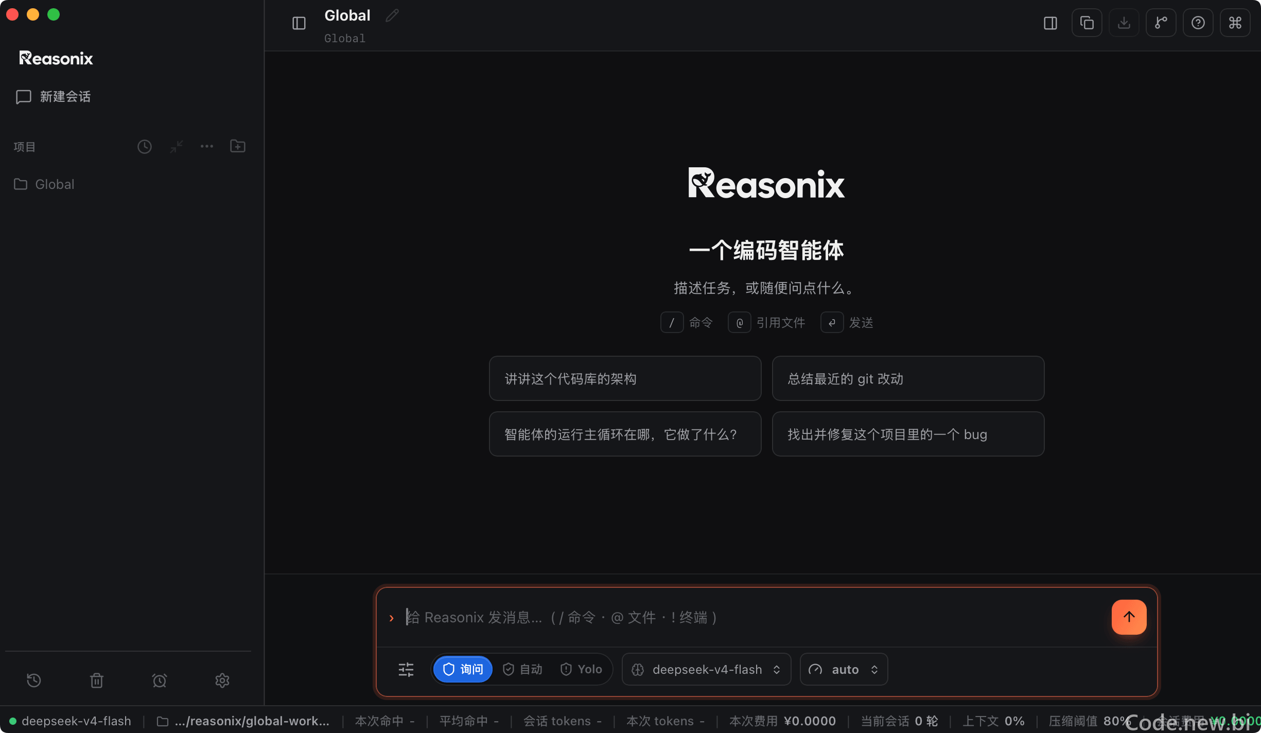
Task: Click 本次 tokens status entry
Action: 665,721
